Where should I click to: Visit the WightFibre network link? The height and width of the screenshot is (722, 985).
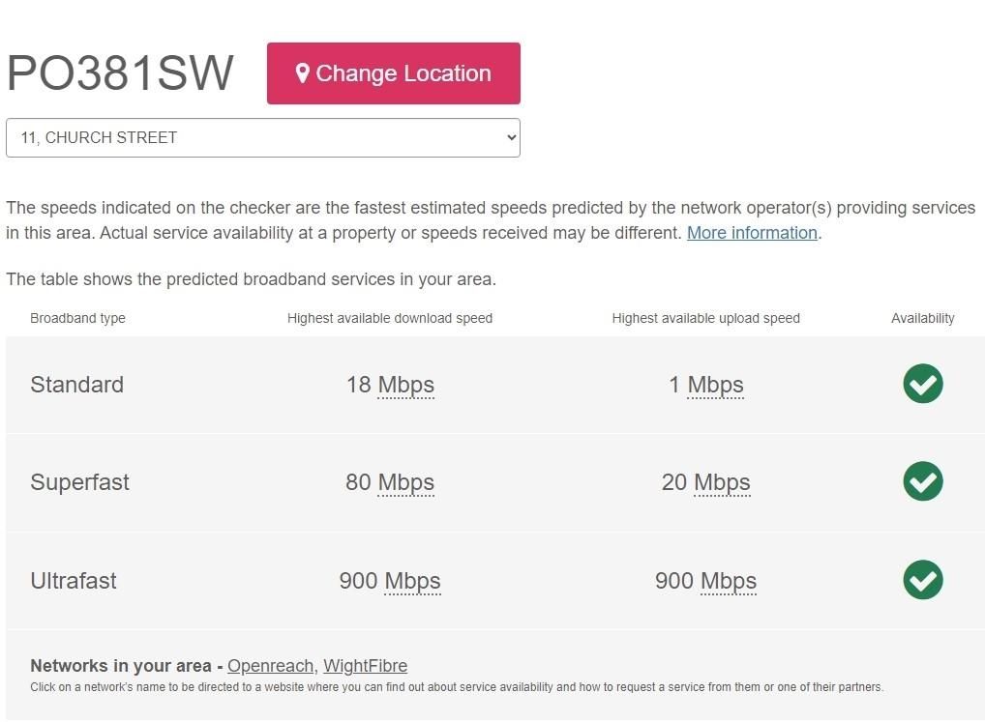click(365, 666)
